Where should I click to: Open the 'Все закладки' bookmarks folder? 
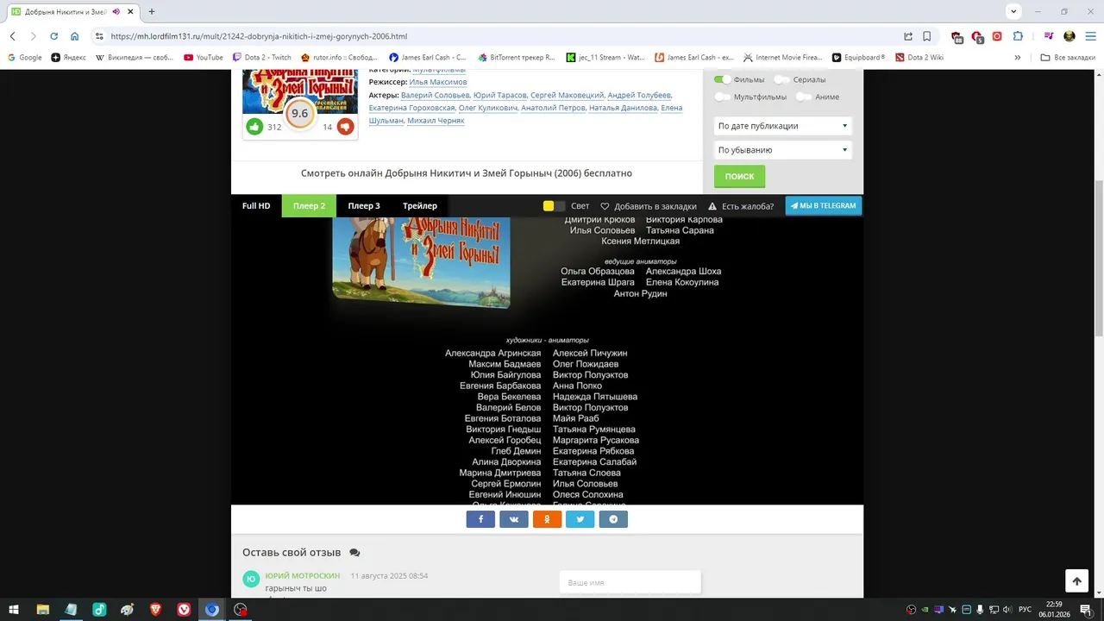pos(1068,58)
